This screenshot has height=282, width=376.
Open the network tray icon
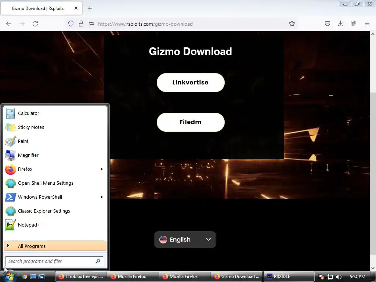click(x=330, y=277)
